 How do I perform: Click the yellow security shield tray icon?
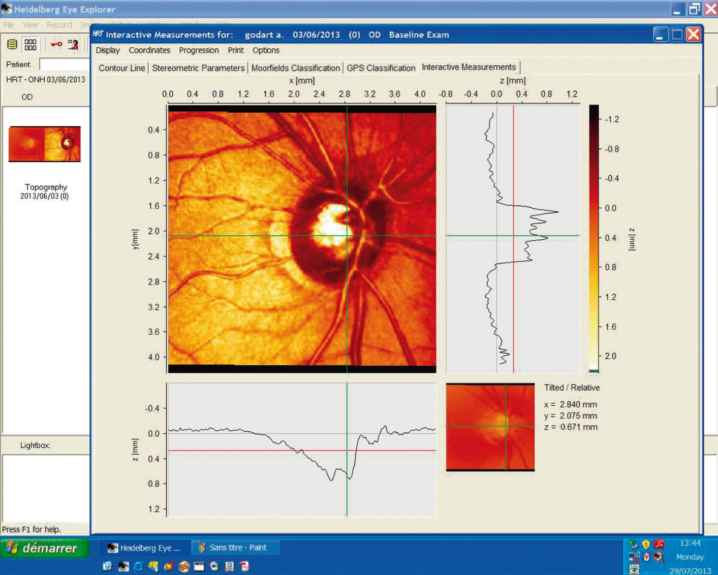pos(646,544)
